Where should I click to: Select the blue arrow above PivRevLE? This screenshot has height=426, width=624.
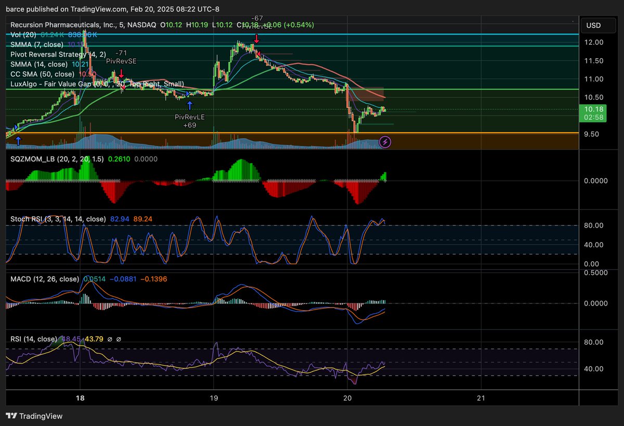coord(190,106)
